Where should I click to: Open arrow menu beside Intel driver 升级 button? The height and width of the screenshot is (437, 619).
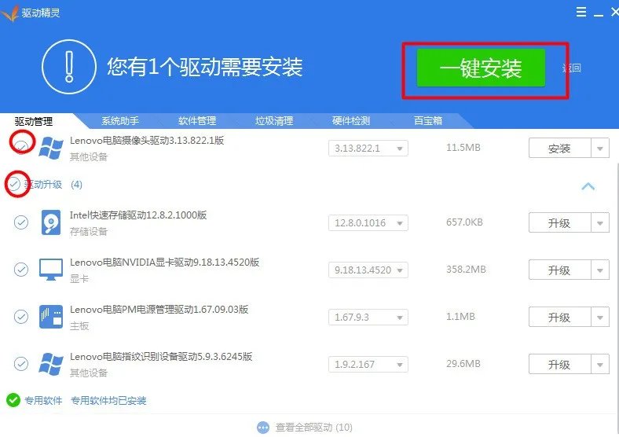tap(600, 223)
